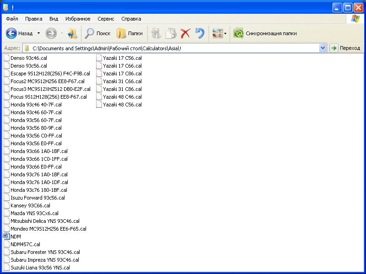The image size is (366, 274).
Task: Select Focus2 MC9S12H256 EE8-F67.cal file
Action: 44,81
